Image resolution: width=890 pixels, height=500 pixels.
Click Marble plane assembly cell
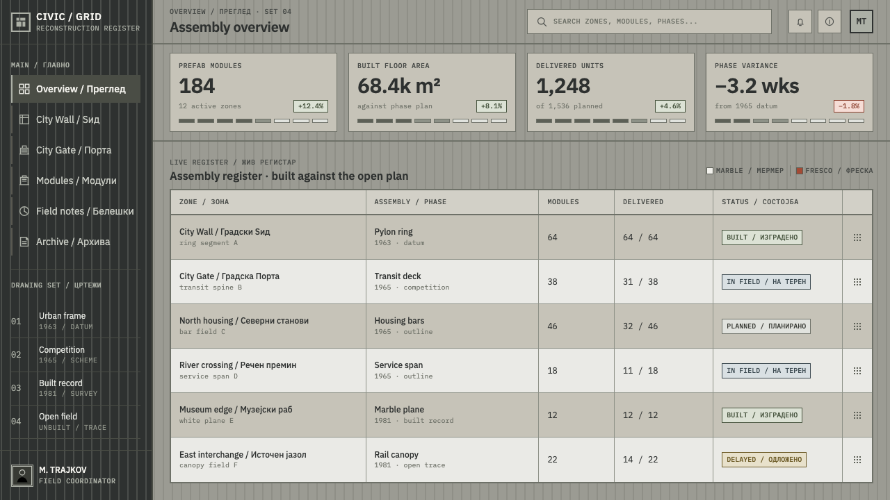[452, 415]
